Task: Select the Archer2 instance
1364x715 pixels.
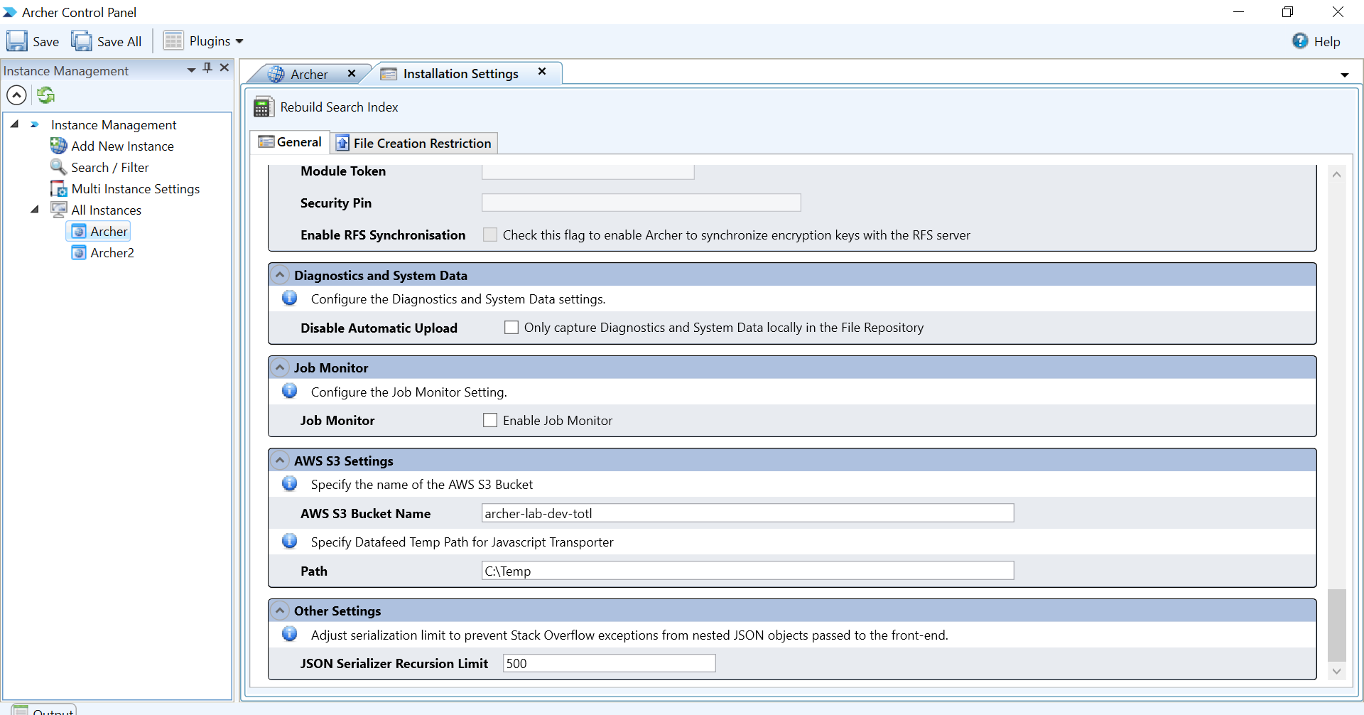Action: (x=112, y=252)
